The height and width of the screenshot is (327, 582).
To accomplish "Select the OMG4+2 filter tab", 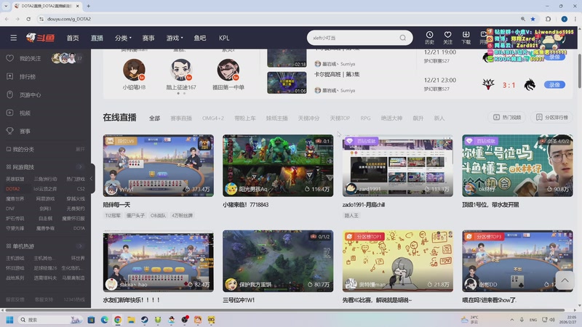I will [x=213, y=118].
